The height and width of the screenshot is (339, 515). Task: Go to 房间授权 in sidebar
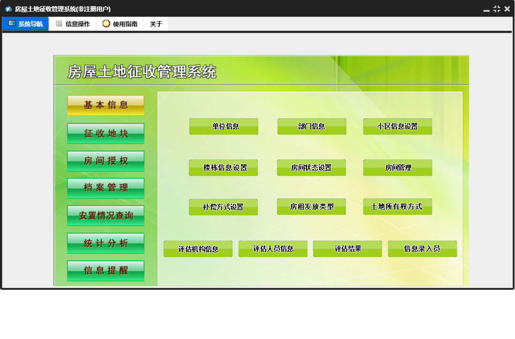pyautogui.click(x=106, y=161)
